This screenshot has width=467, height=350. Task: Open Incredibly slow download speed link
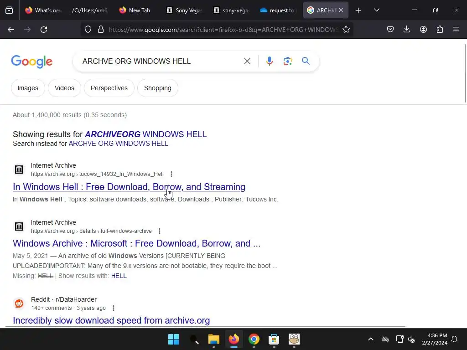[x=111, y=320]
